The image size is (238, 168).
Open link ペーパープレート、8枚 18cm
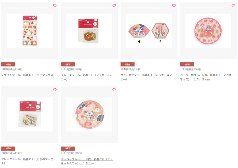click(x=87, y=161)
